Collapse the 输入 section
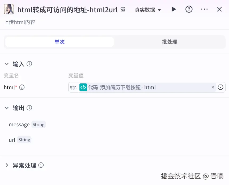 7,64
